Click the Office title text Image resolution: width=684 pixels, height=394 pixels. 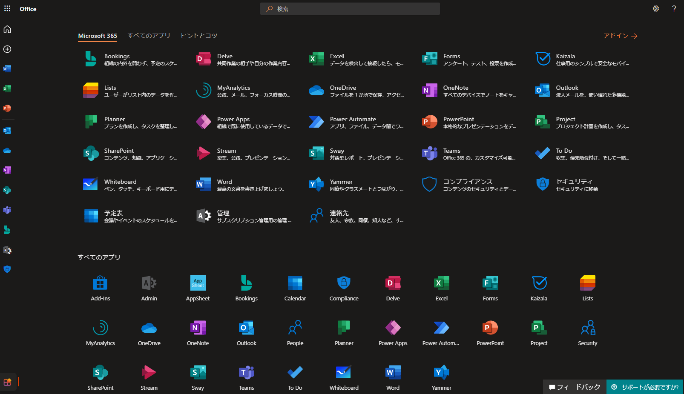[28, 9]
